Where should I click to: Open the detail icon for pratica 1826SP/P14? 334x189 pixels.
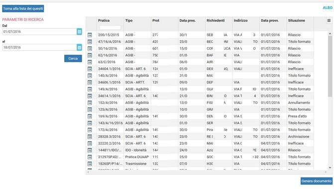(90, 164)
